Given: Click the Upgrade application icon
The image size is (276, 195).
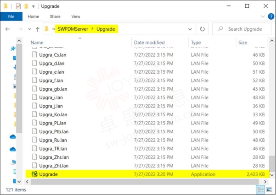Looking at the screenshot, I should (x=34, y=174).
